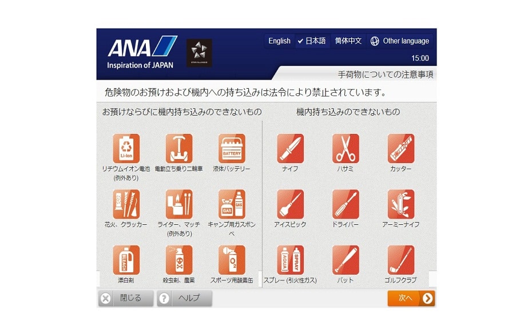Click the dangerous goods prohibition notice text
The width and height of the screenshot is (532, 329).
pyautogui.click(x=245, y=92)
